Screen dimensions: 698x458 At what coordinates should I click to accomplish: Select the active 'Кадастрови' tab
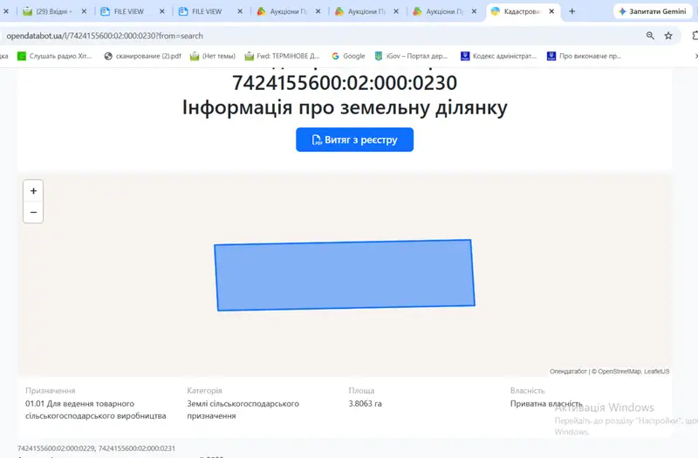click(522, 11)
